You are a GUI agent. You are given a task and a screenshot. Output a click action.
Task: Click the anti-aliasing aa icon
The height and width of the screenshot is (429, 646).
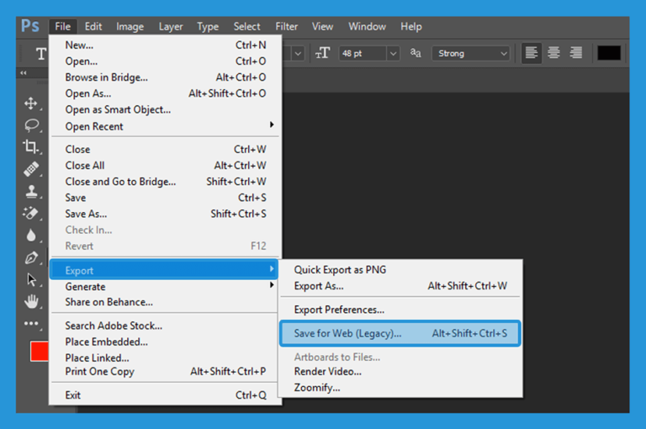(x=416, y=53)
